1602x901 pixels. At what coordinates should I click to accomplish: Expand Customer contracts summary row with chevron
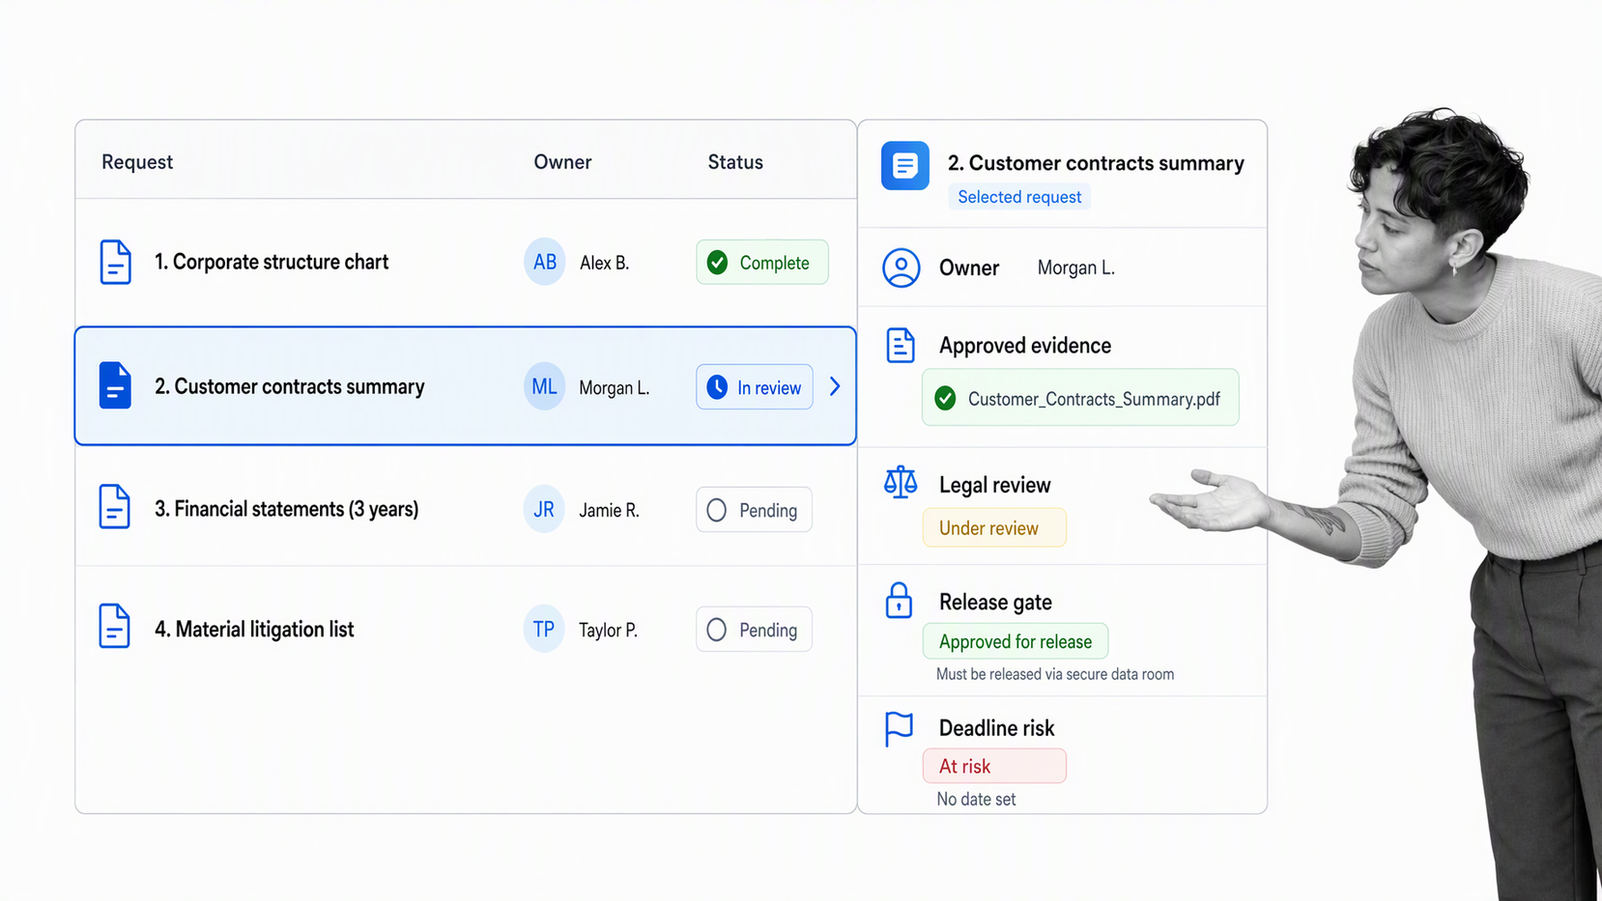click(x=835, y=386)
